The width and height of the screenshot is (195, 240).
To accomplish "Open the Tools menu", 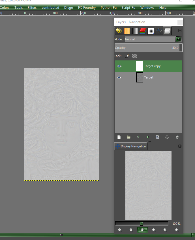I will coord(18,8).
